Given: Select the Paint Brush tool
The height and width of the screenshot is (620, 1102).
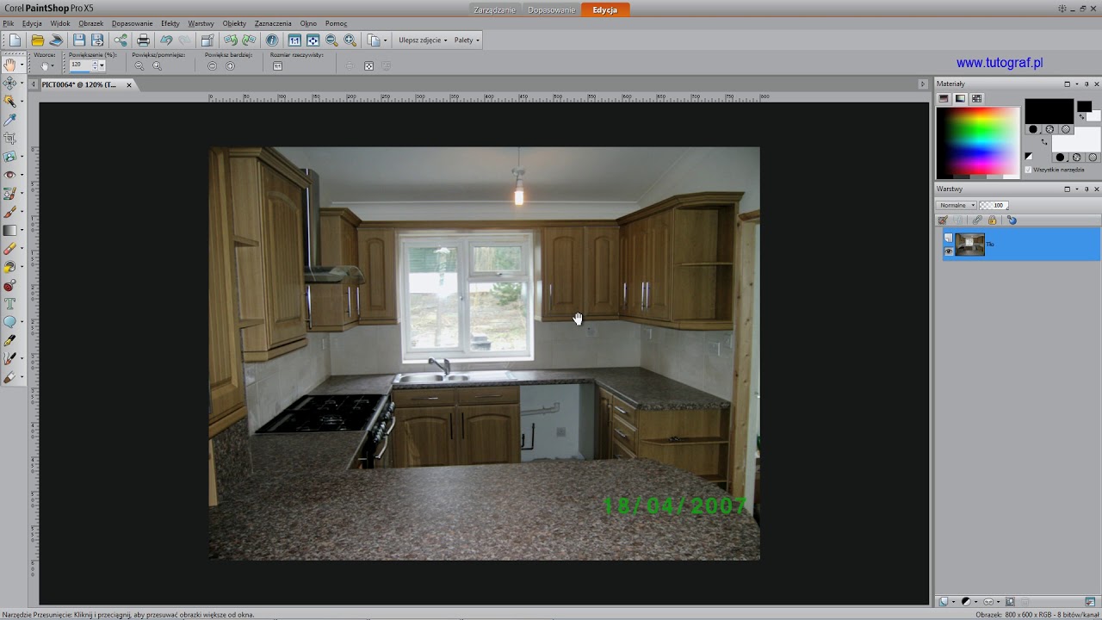Looking at the screenshot, I should click(x=10, y=212).
